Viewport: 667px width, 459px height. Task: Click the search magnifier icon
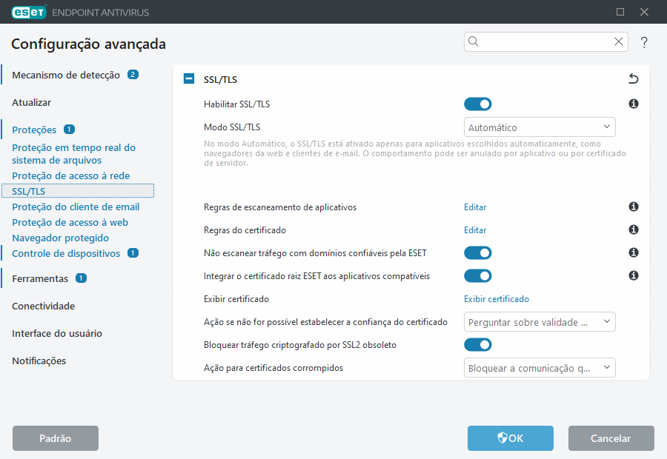click(x=474, y=42)
